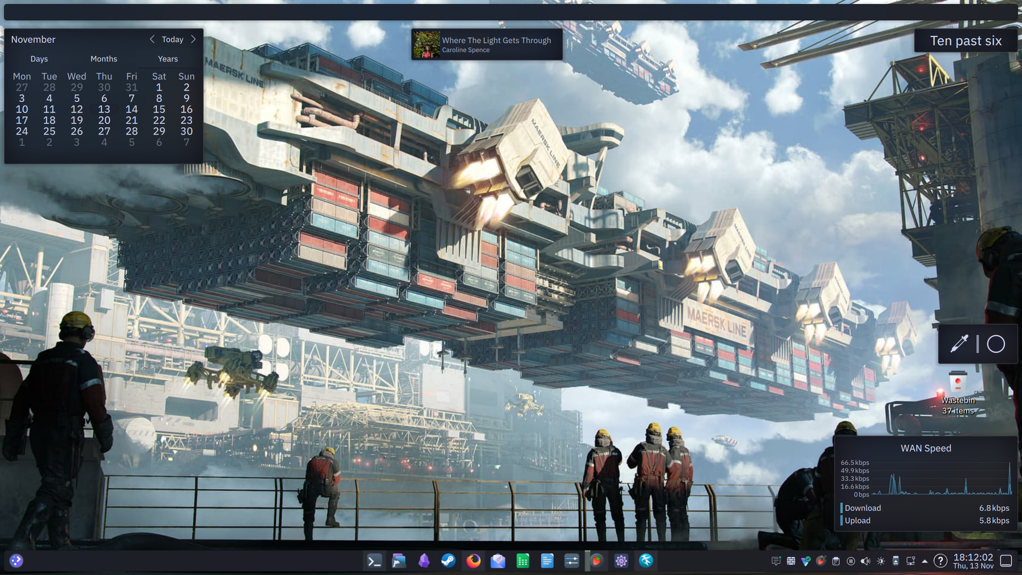Launch the Steam client

click(x=448, y=561)
